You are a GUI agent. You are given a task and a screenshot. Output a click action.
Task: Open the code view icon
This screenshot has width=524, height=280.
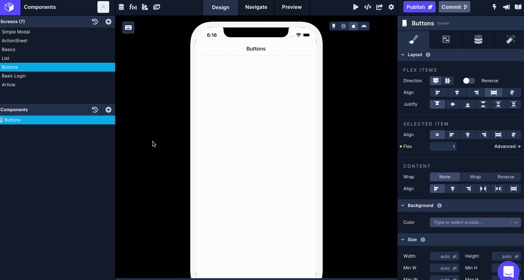pyautogui.click(x=367, y=7)
